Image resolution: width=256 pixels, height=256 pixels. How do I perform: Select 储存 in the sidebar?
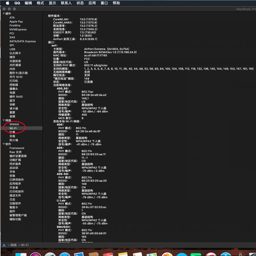pyautogui.click(x=12, y=57)
